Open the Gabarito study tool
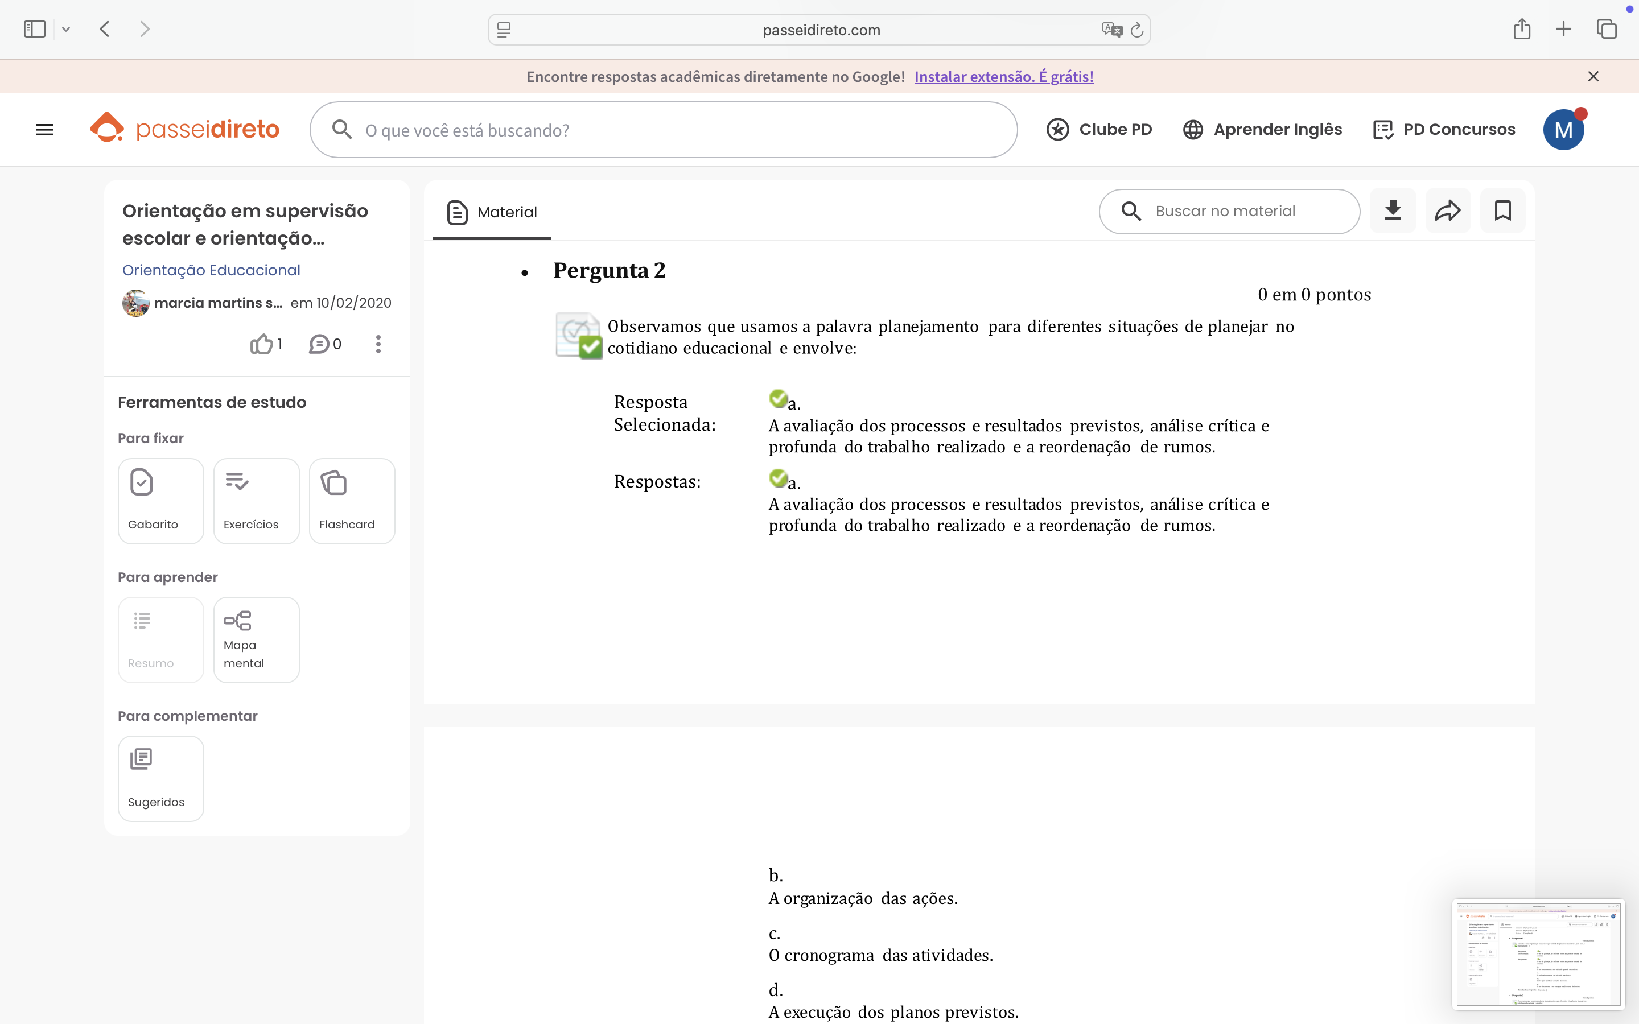Viewport: 1639px width, 1024px height. [160, 501]
